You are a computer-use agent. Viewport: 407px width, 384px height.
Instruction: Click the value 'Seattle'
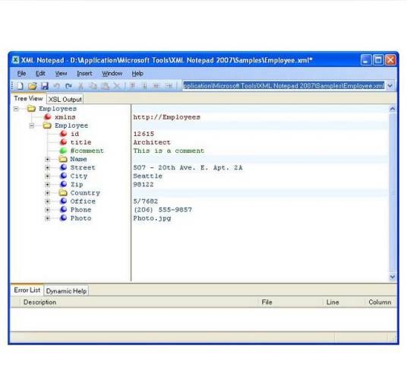click(x=148, y=176)
